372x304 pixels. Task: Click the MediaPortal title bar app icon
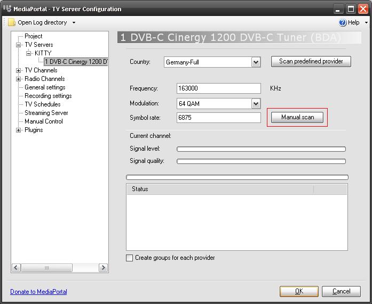click(x=7, y=9)
